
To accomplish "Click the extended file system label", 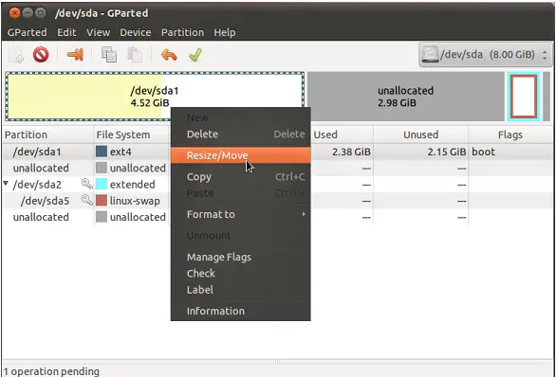I will point(132,185).
